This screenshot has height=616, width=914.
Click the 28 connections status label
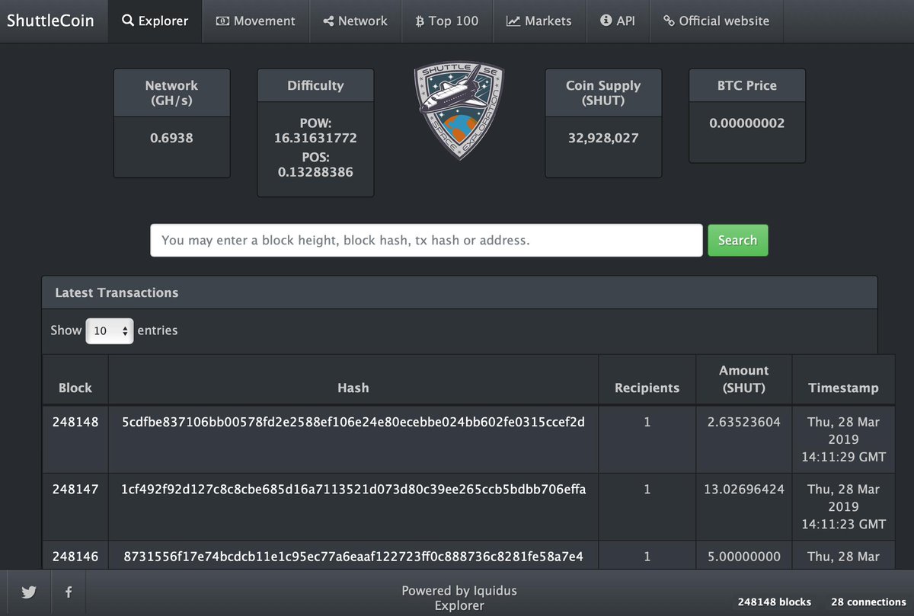click(x=868, y=602)
